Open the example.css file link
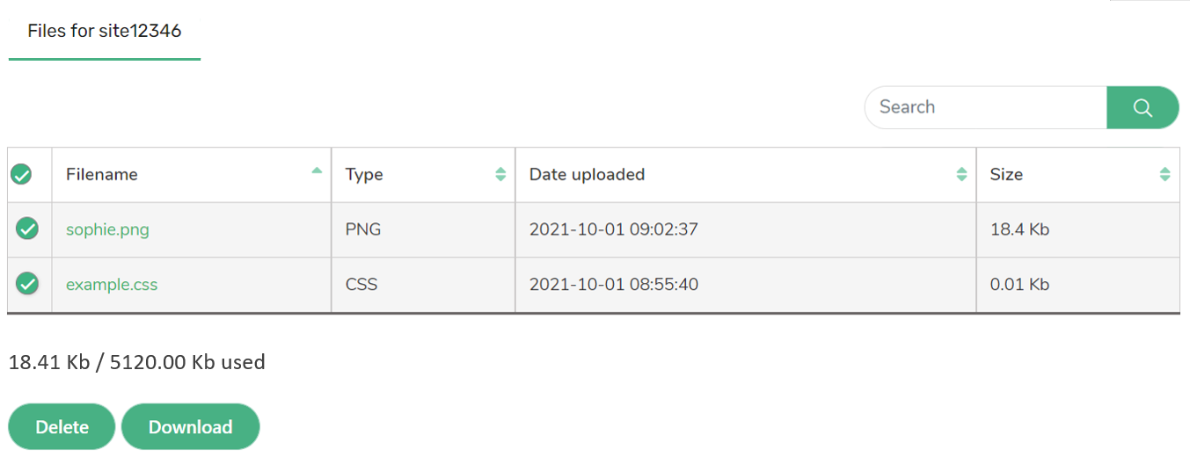 pyautogui.click(x=112, y=285)
